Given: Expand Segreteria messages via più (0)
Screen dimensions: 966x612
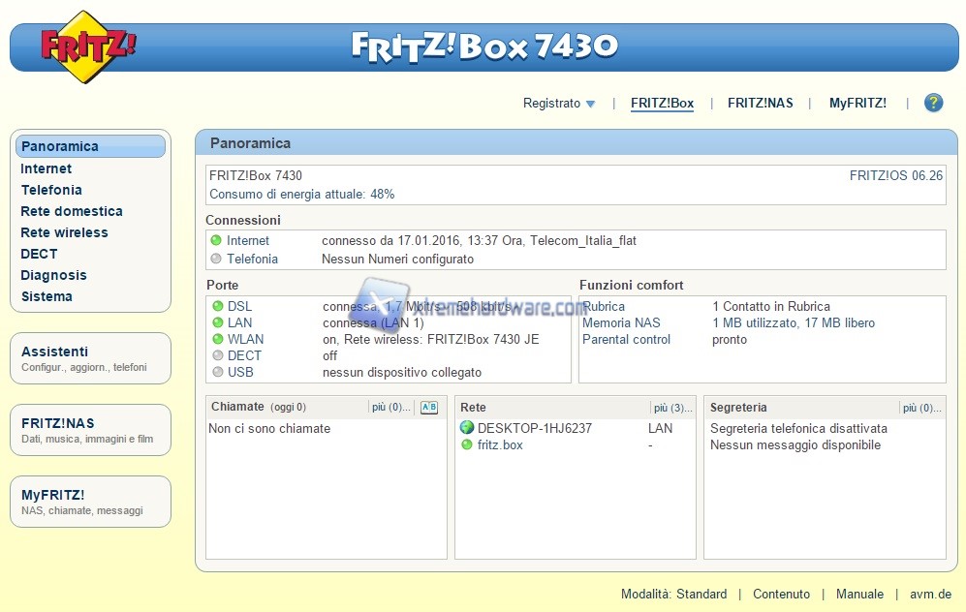Looking at the screenshot, I should tap(921, 408).
